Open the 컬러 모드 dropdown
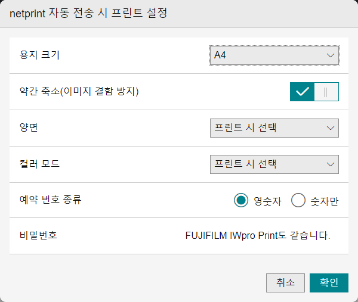 coord(274,164)
